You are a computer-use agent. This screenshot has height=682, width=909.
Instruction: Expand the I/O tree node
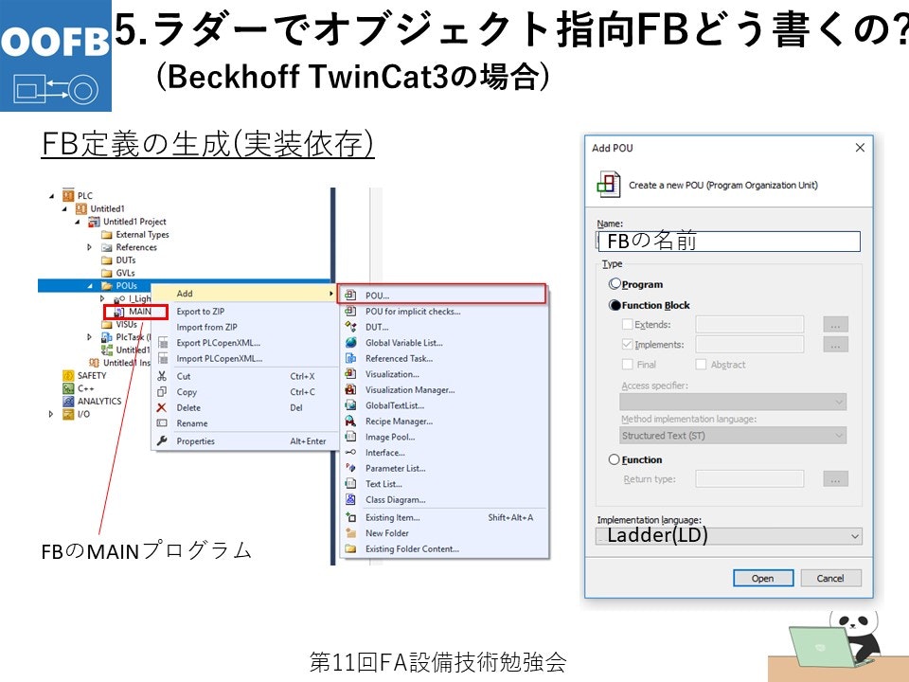tap(51, 414)
